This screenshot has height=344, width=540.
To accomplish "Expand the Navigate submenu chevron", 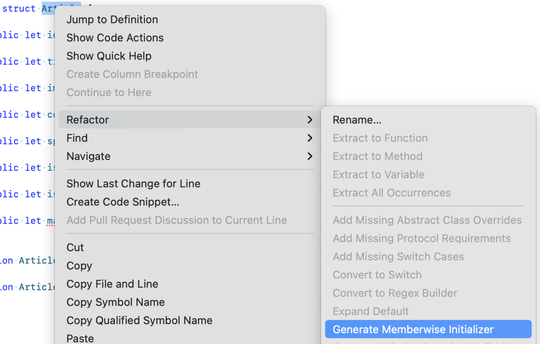I will 310,156.
